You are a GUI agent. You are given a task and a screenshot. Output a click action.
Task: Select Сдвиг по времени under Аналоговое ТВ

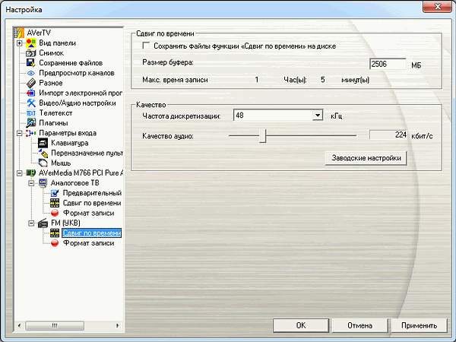point(92,203)
